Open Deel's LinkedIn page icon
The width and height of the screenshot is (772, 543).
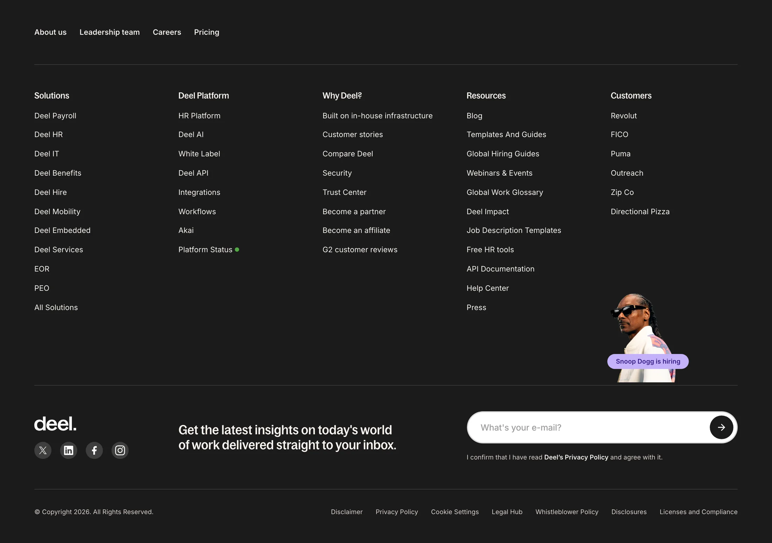point(68,450)
